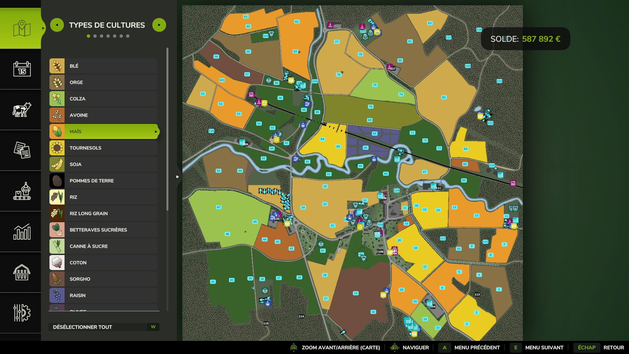Select field 29 on the map

(x=355, y=293)
